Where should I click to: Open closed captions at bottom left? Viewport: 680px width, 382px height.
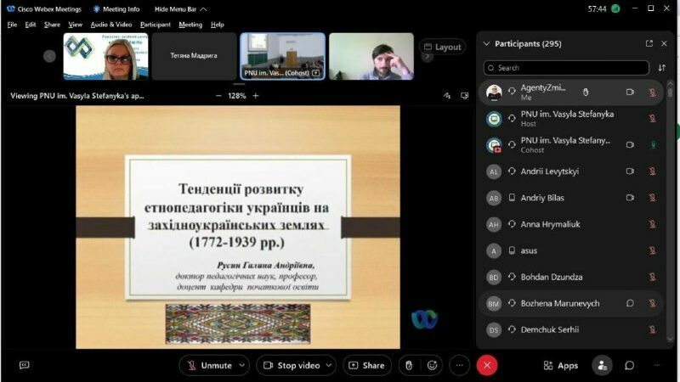24,365
